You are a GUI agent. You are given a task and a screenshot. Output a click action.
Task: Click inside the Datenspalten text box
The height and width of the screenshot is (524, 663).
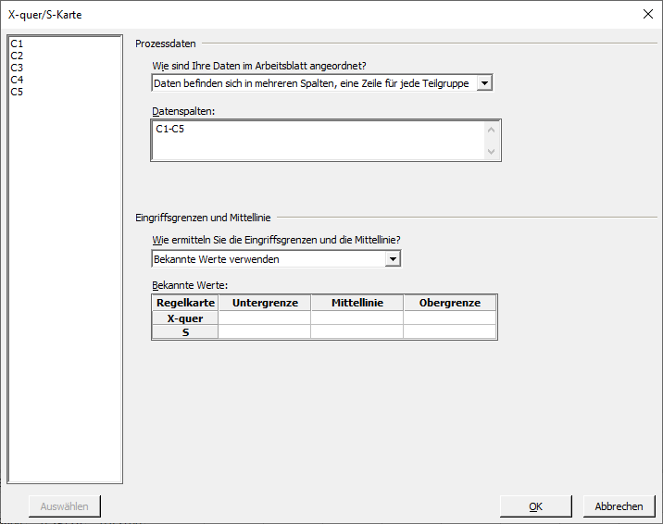coord(318,141)
